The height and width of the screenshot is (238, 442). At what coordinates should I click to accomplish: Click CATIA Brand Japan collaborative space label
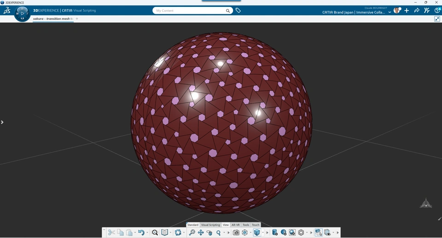pos(354,12)
